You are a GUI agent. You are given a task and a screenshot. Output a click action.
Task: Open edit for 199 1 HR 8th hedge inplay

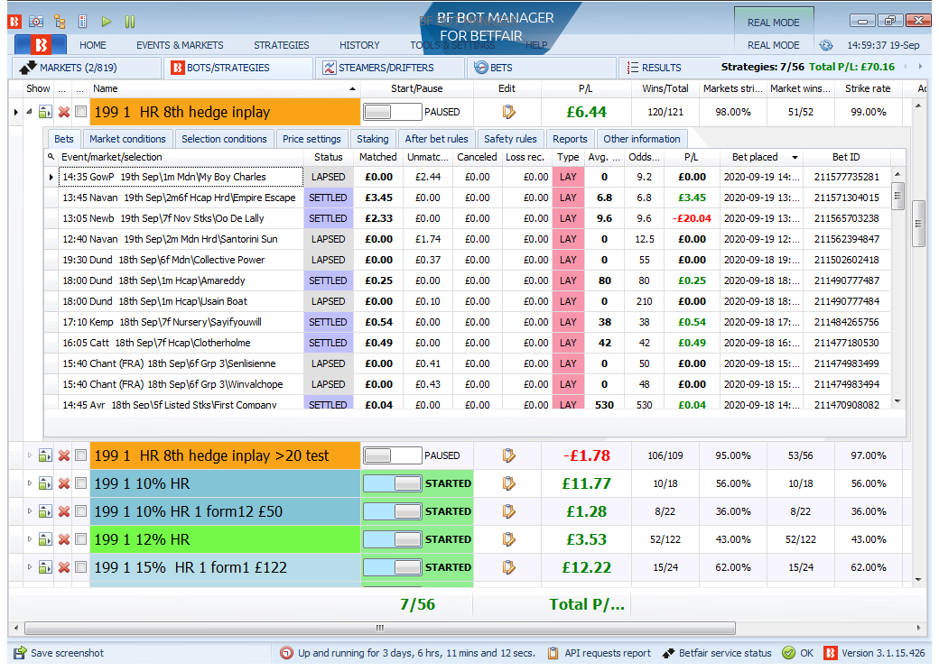[509, 112]
